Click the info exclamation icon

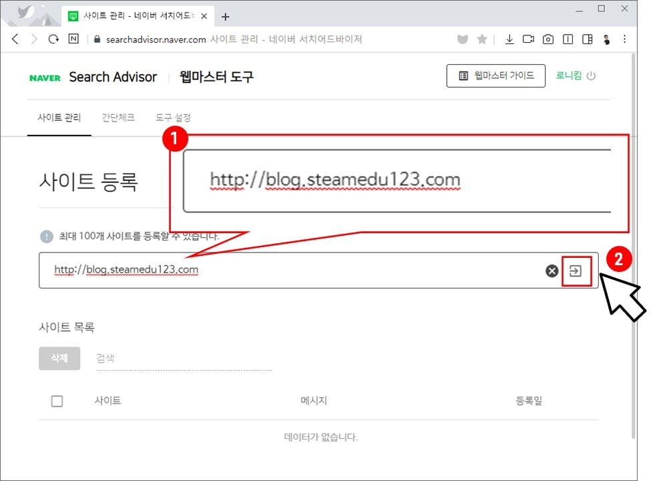(47, 236)
